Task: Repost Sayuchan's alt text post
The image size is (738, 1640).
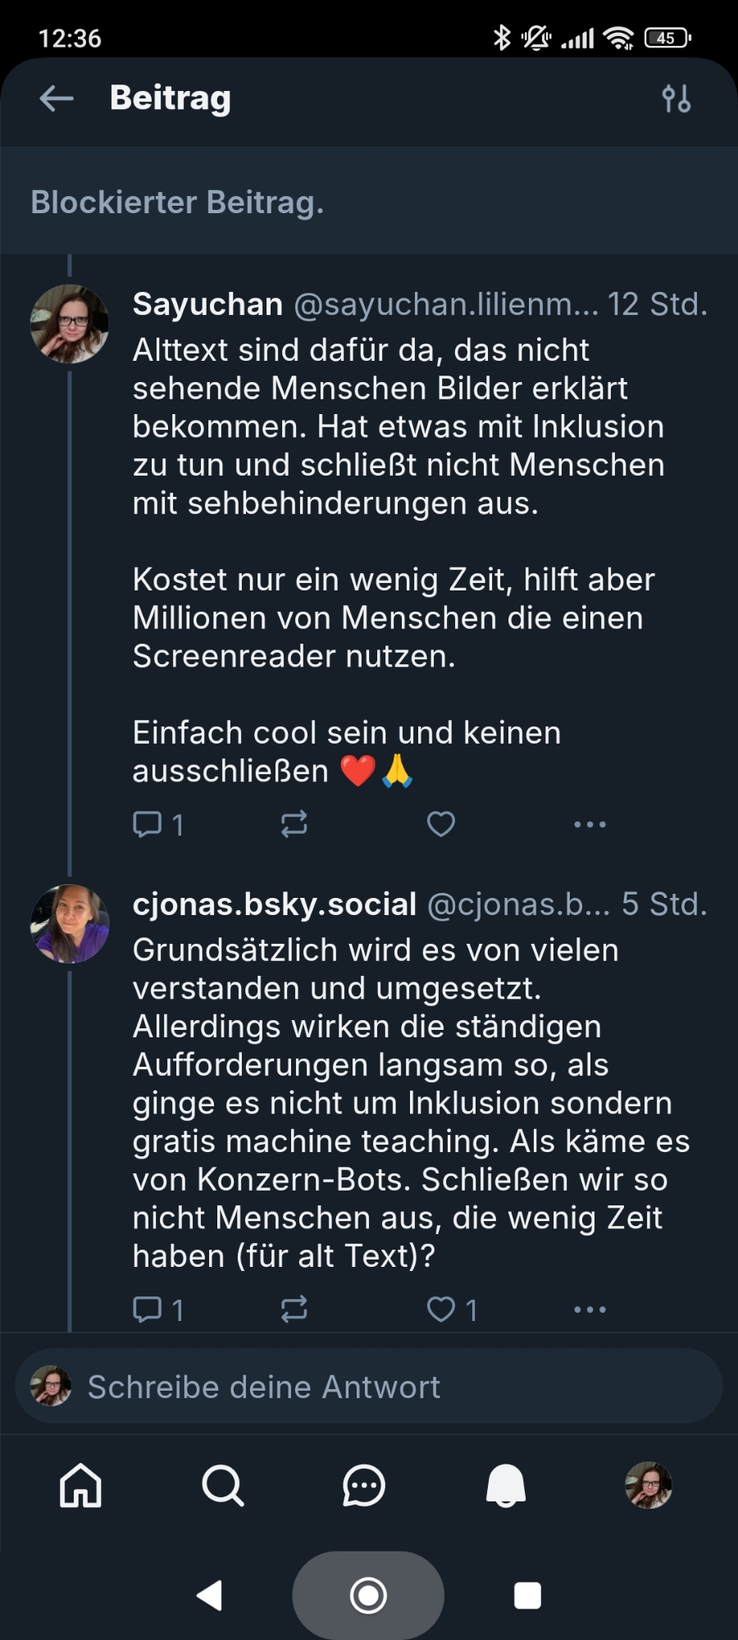Action: 294,823
